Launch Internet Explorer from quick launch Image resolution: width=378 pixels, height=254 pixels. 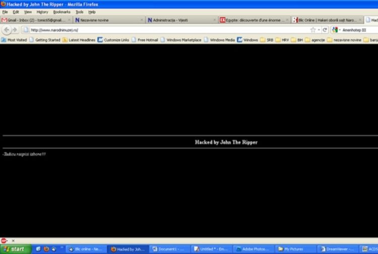38,249
